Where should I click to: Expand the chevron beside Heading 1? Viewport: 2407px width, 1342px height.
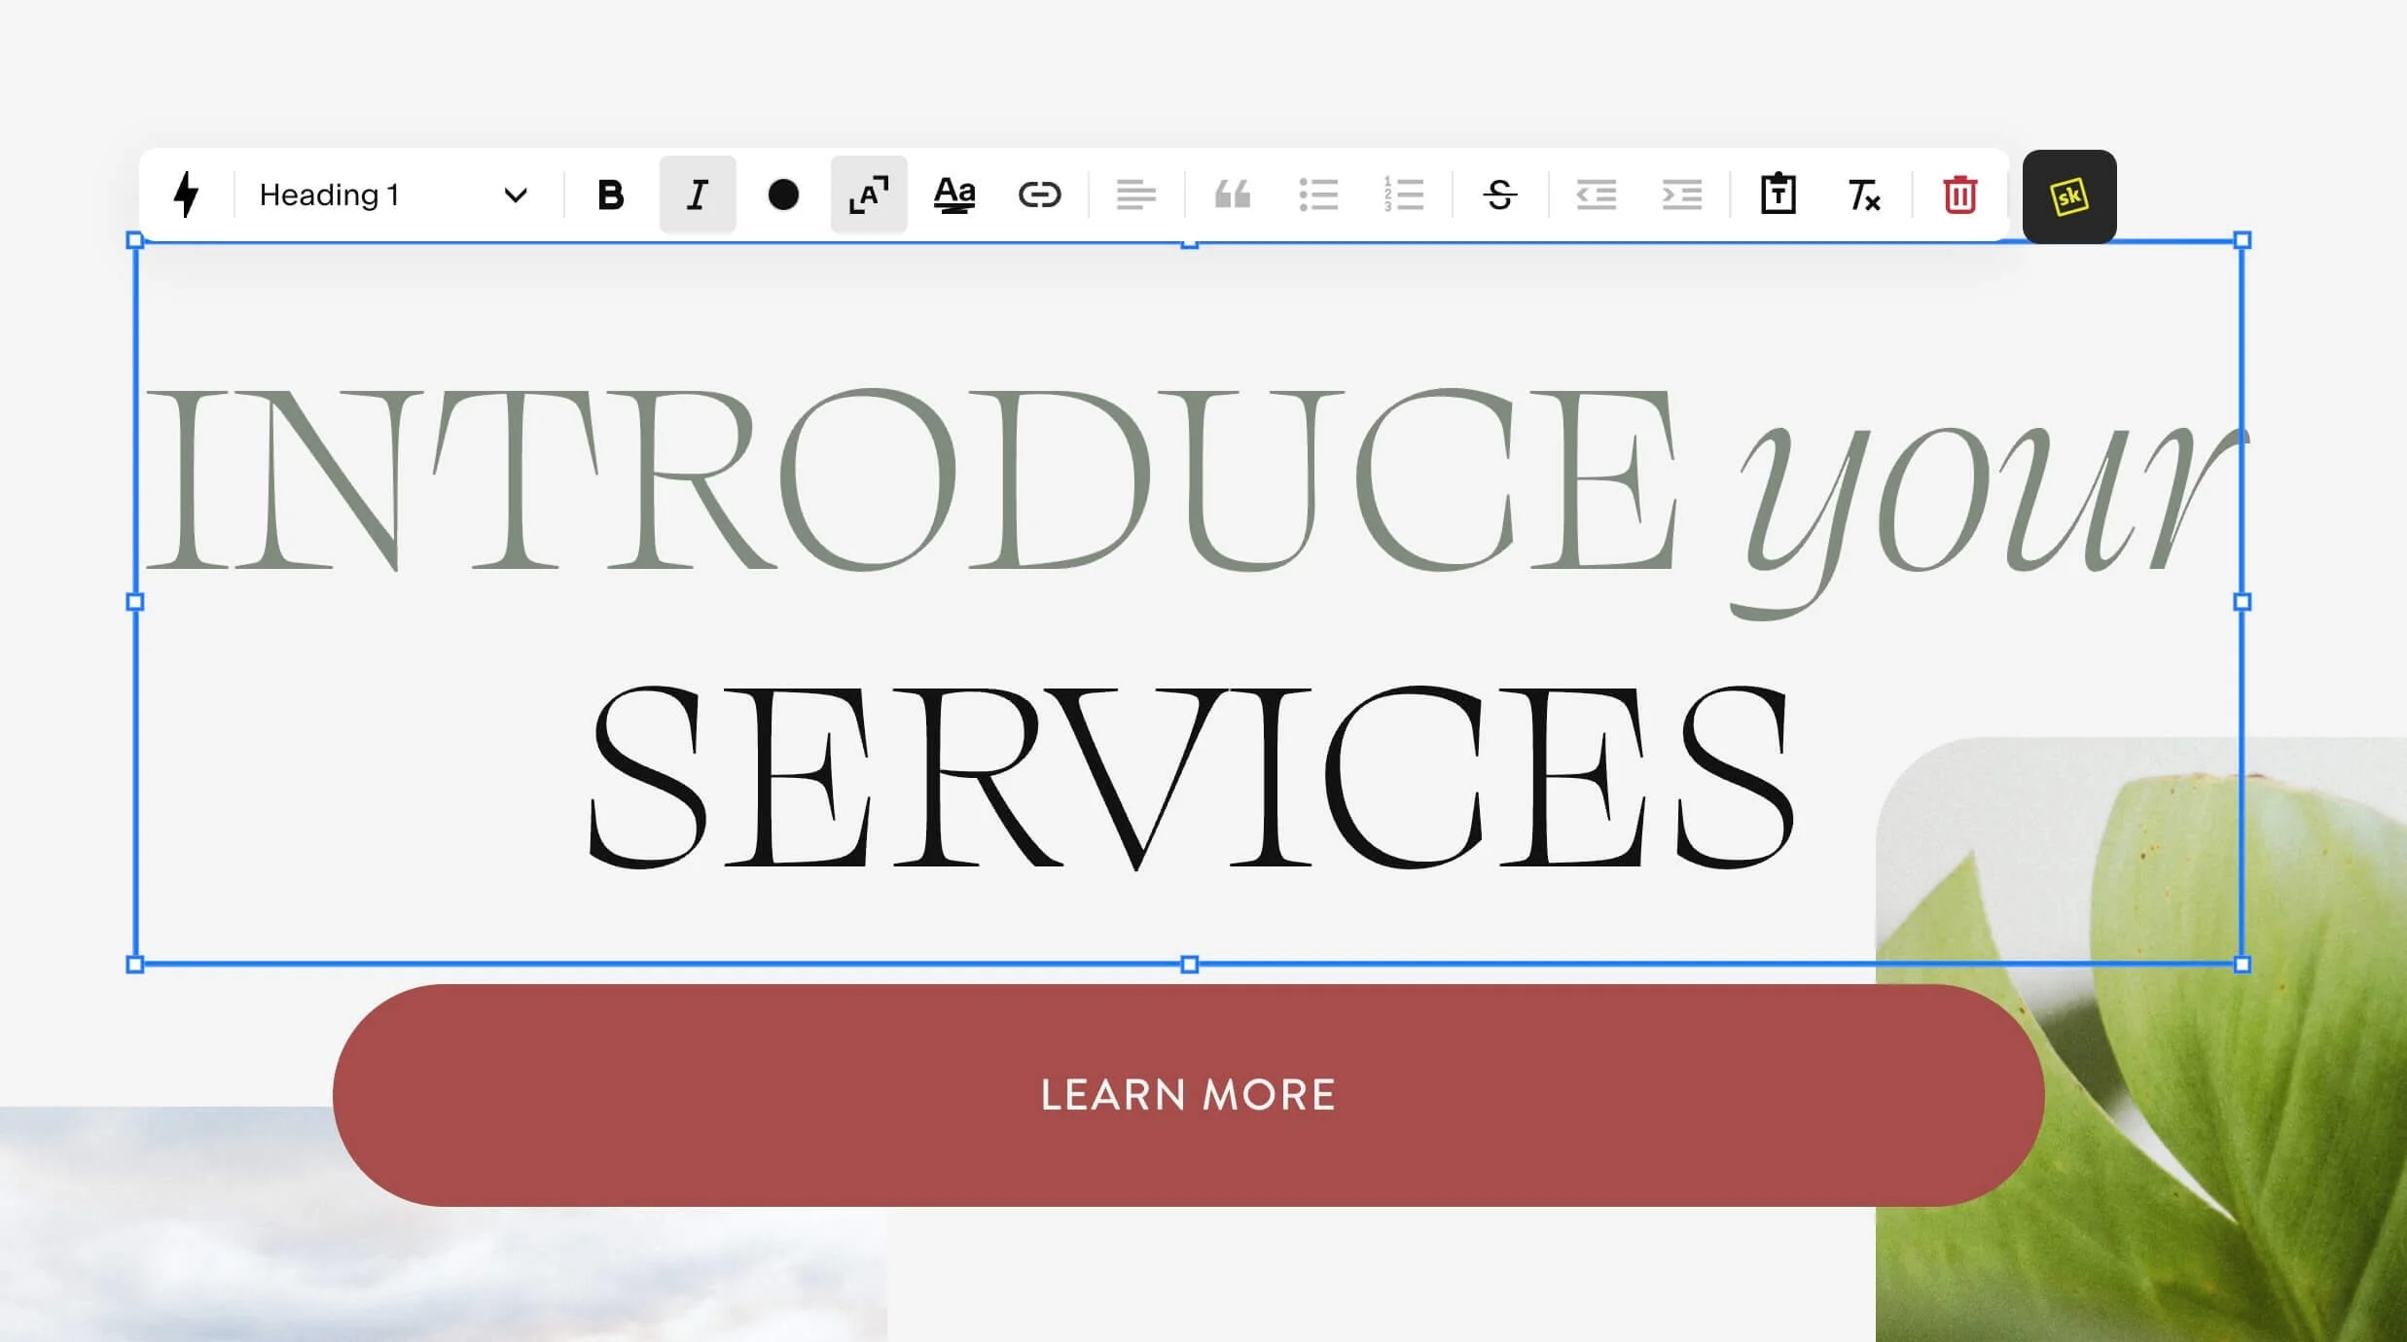click(x=516, y=195)
